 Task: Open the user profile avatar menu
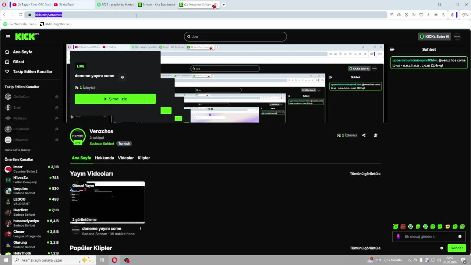(457, 36)
